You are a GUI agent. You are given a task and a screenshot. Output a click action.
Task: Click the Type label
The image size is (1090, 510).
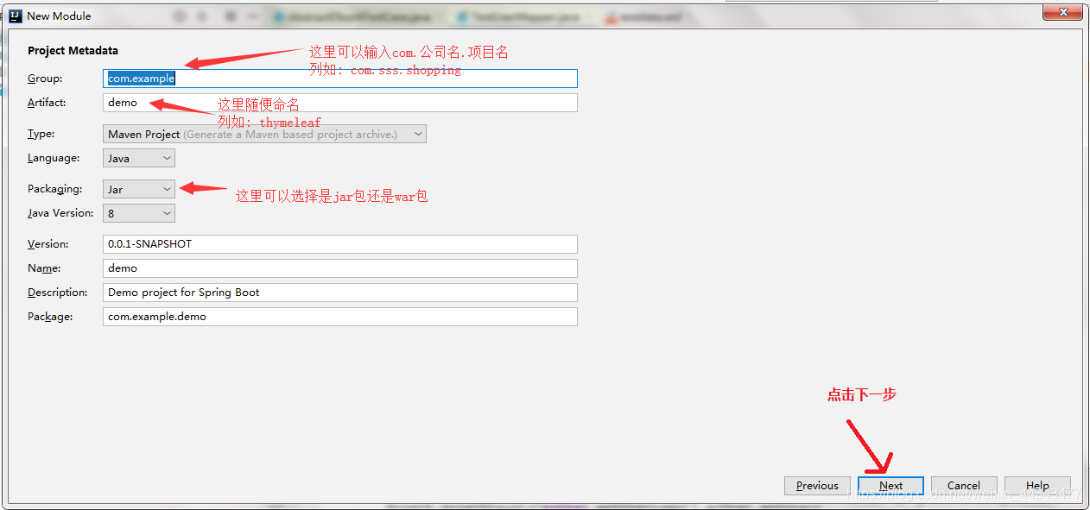click(41, 135)
